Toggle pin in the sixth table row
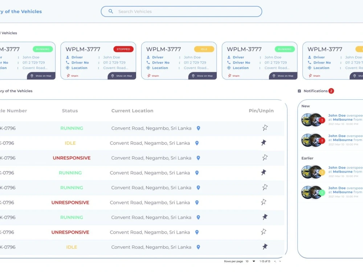 (264, 202)
